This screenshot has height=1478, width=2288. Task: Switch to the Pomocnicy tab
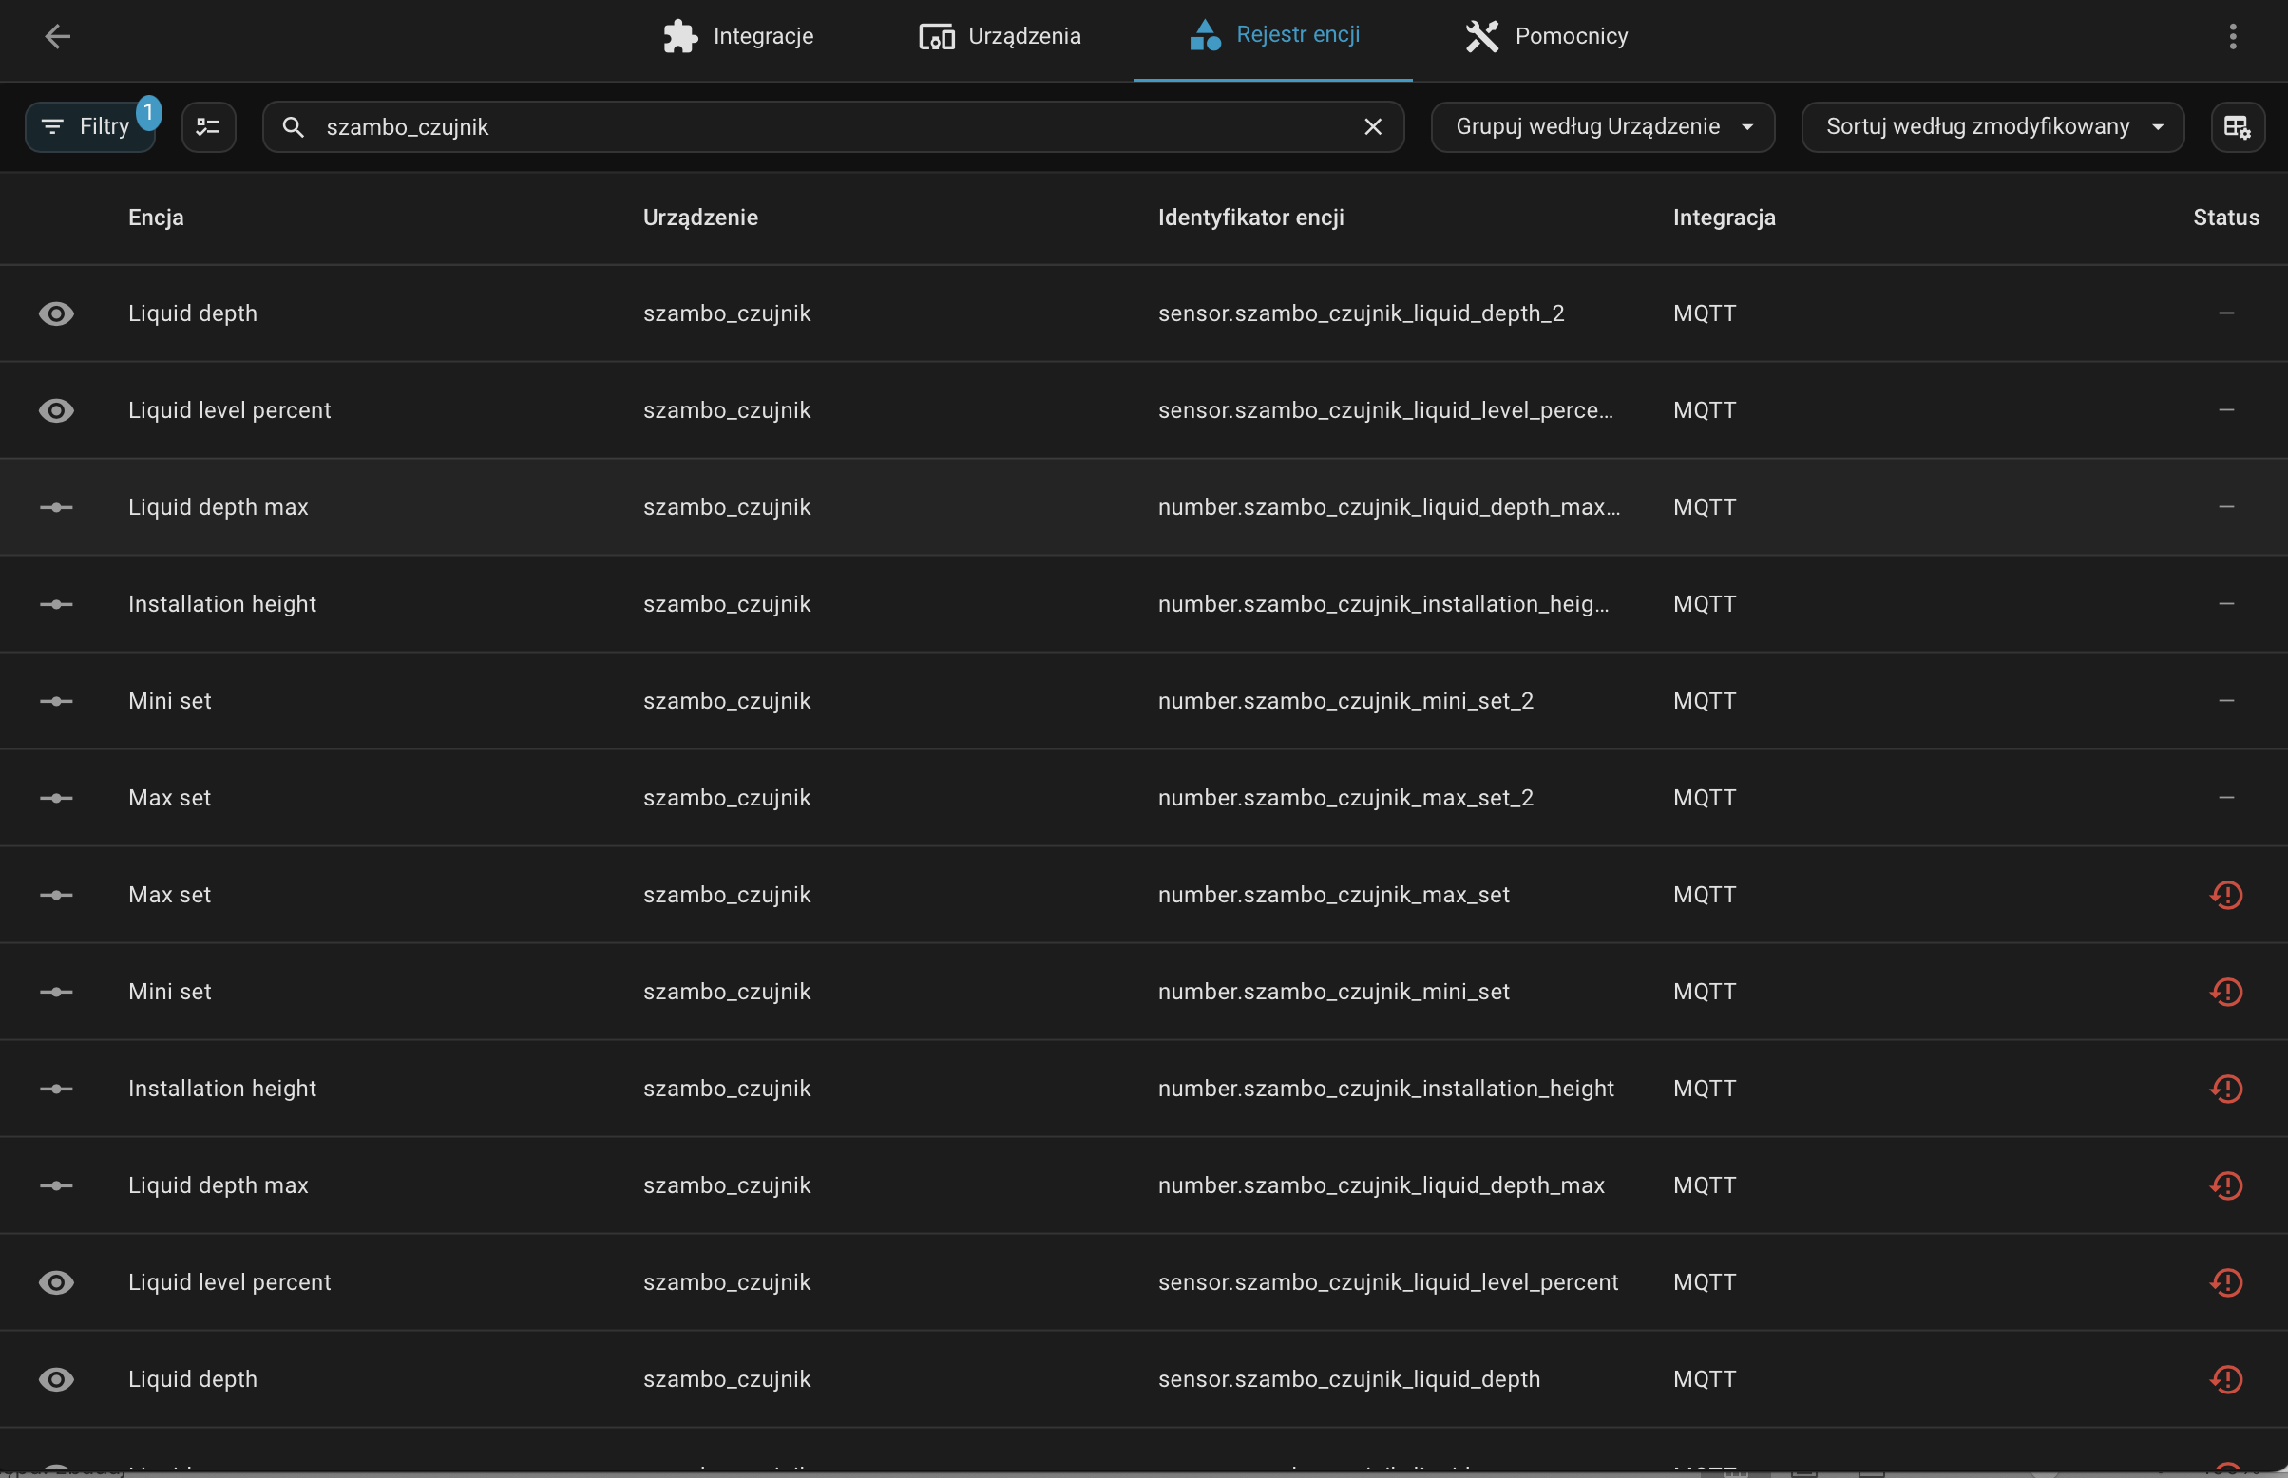pos(1546,36)
